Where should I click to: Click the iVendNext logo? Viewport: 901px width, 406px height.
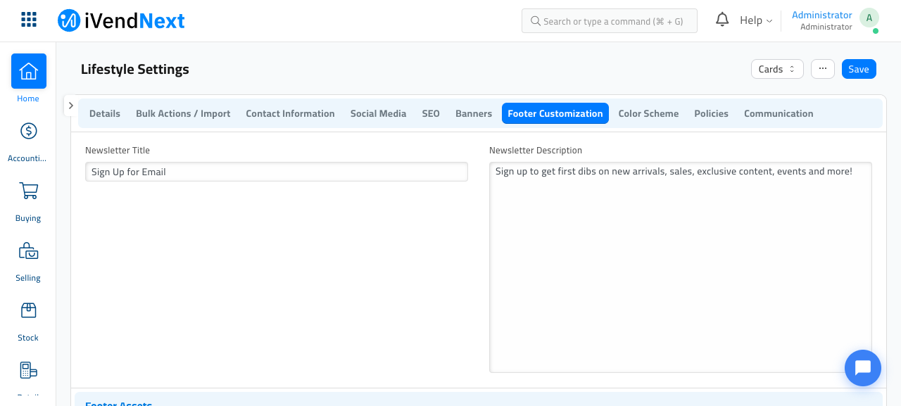pos(121,20)
